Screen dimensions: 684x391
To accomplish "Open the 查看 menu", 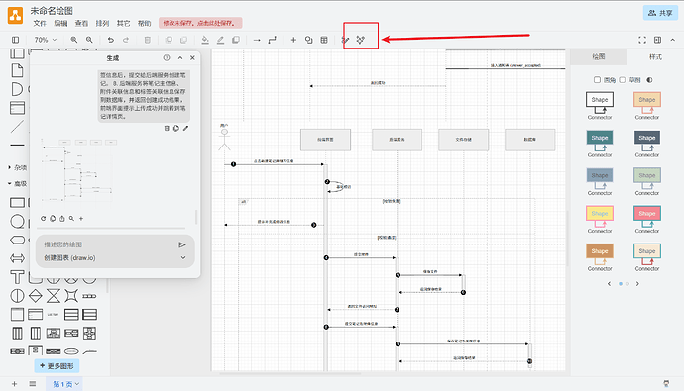I will (x=81, y=23).
